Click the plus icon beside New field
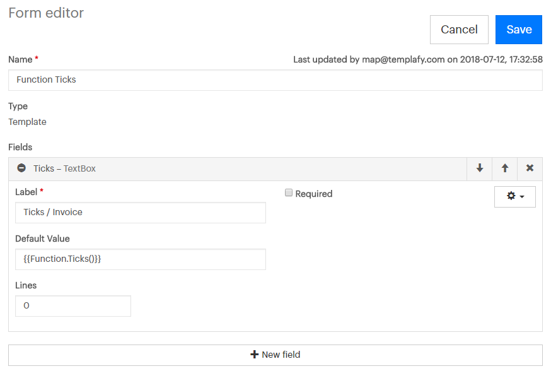The image size is (551, 371). tap(254, 355)
